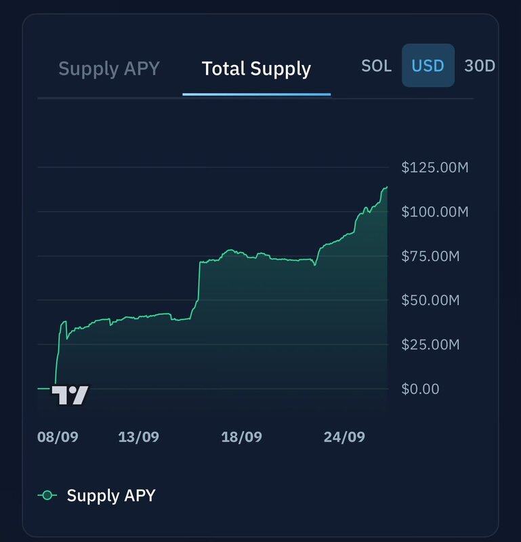Select the 24/09 date marker
Viewport: 521px width, 542px height.
[344, 437]
